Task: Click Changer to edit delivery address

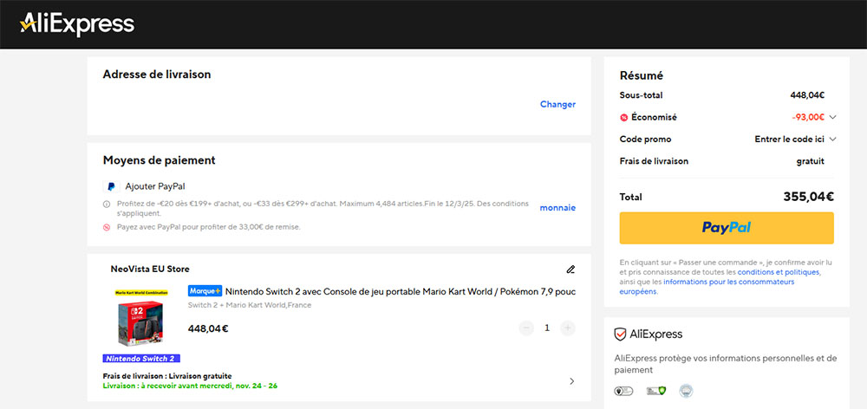Action: click(x=557, y=104)
